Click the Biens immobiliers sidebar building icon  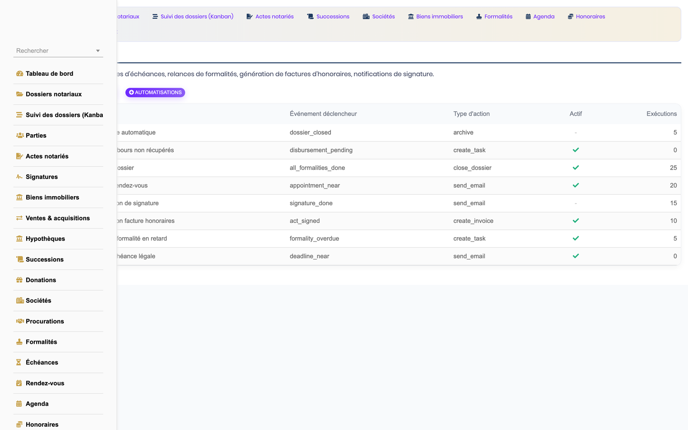[20, 198]
